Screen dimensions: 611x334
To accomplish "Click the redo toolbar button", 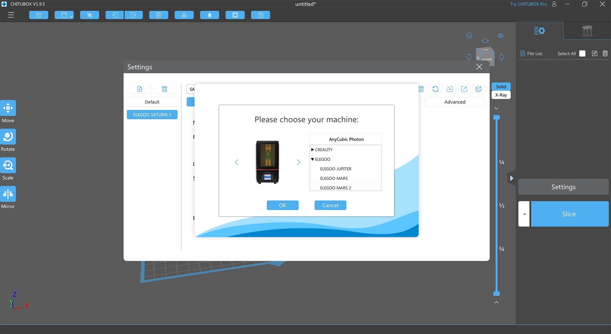I will (134, 15).
